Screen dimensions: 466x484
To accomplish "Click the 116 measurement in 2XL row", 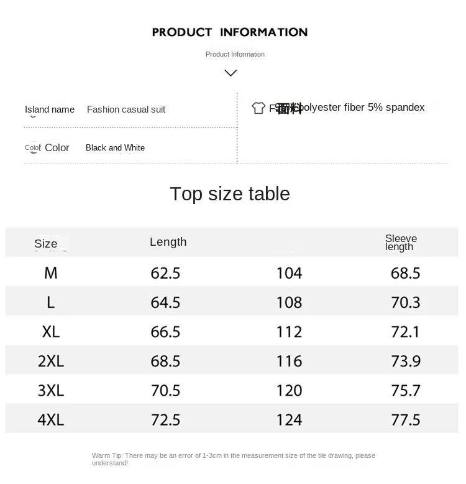I will coord(290,361).
